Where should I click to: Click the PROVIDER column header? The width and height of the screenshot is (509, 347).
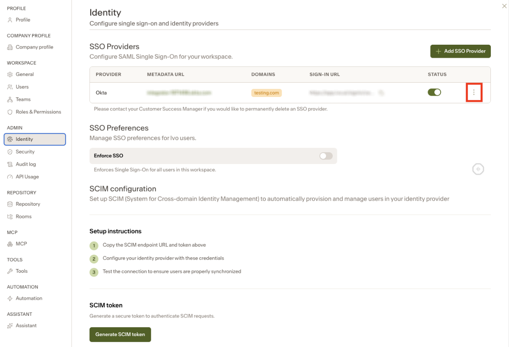pos(108,74)
